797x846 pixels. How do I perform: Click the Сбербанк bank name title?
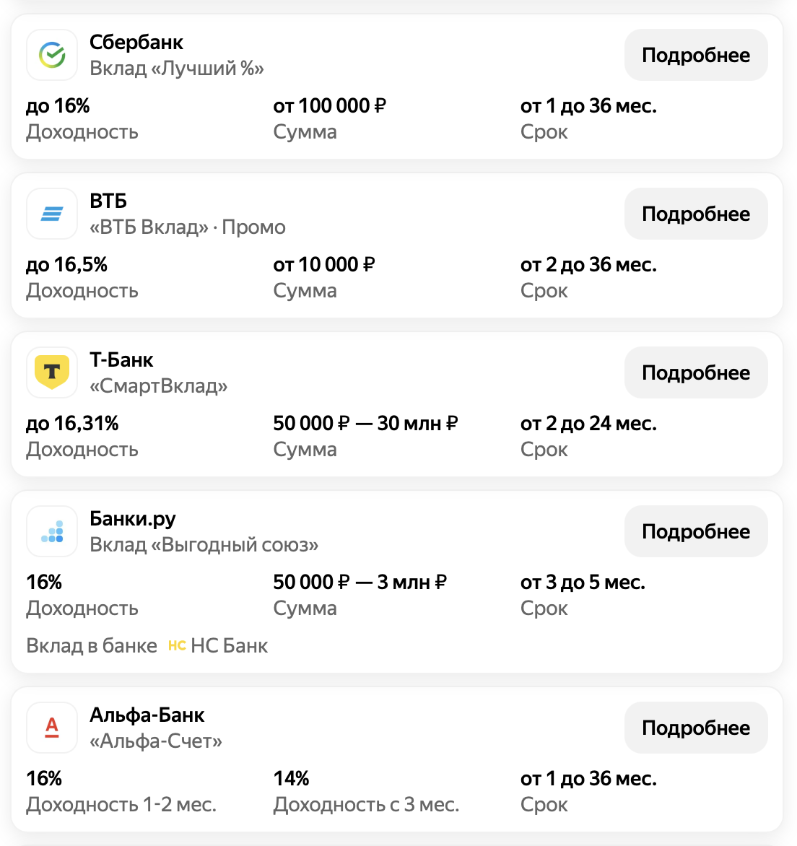pos(136,43)
